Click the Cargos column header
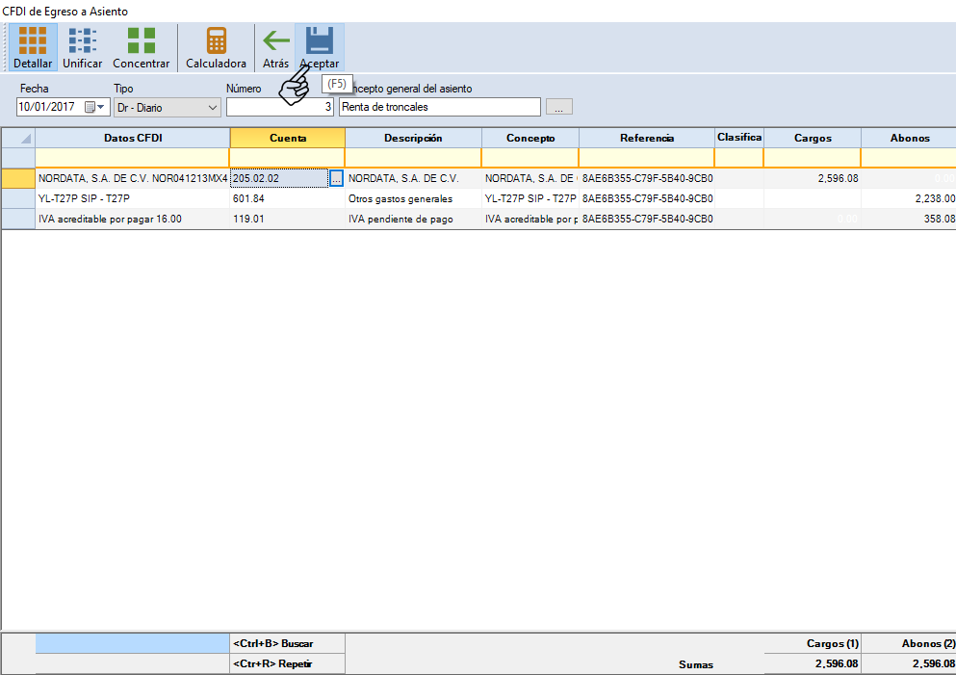Image resolution: width=956 pixels, height=675 pixels. (813, 138)
